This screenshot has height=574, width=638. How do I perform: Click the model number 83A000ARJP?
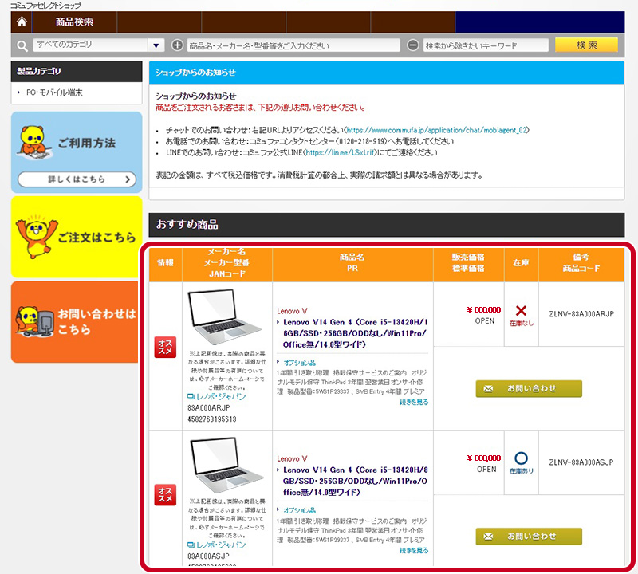pos(208,408)
